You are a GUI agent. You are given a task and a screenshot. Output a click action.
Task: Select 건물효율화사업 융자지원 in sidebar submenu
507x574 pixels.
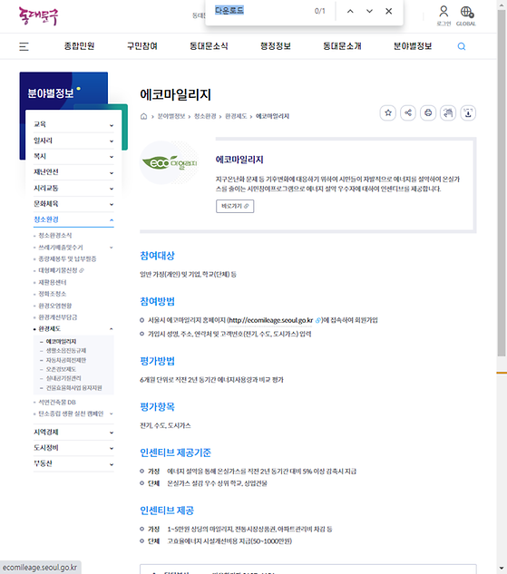[x=74, y=388]
